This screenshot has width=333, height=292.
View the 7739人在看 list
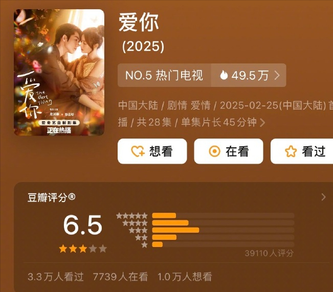120,277
